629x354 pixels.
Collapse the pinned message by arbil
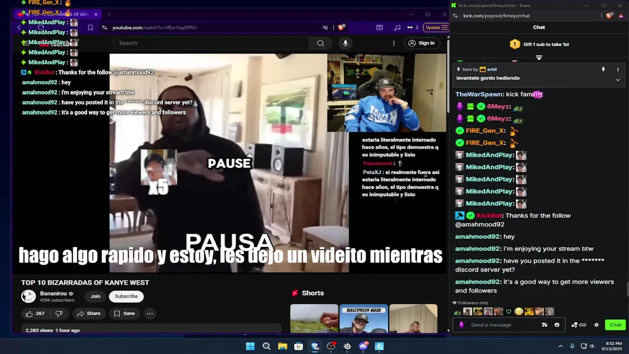click(618, 80)
